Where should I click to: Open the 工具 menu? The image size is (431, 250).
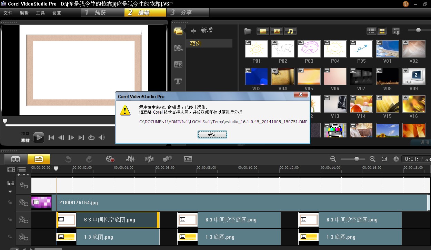point(40,13)
